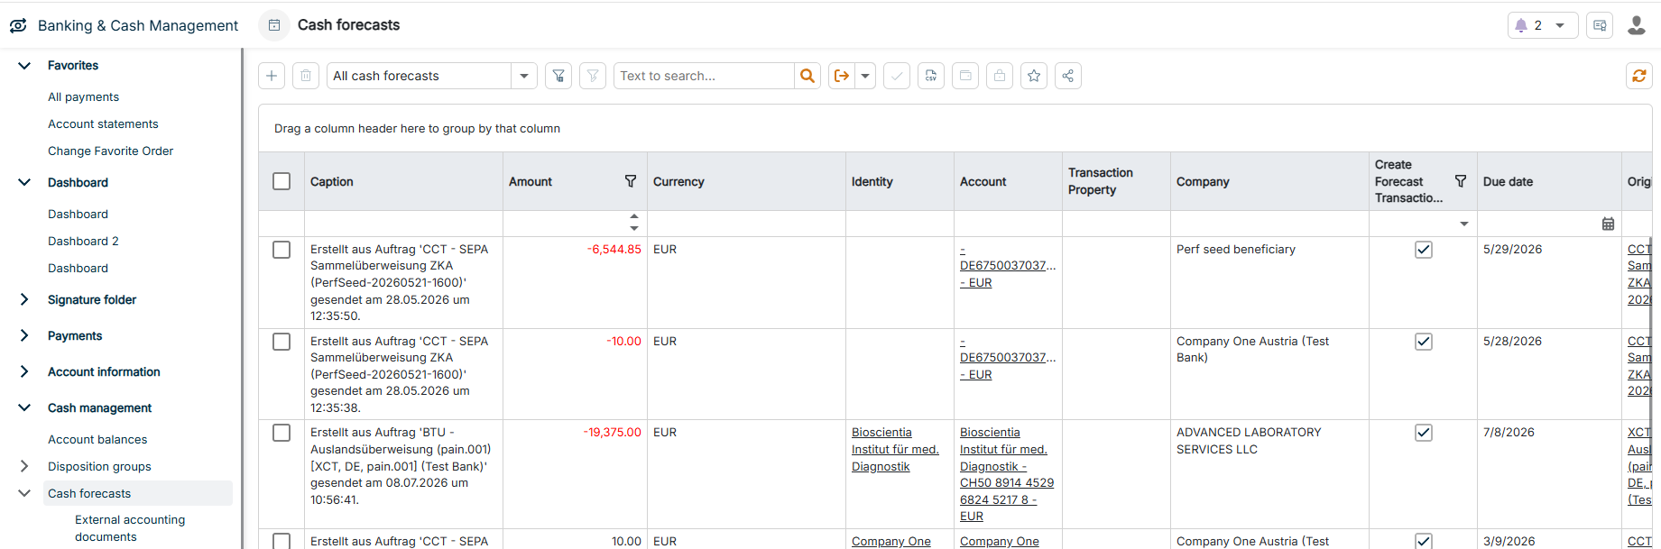
Task: Click the clear filter funnel icon
Action: 593,76
